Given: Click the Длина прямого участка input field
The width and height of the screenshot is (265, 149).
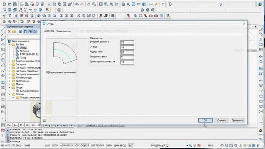Looking at the screenshot, I should (x=127, y=62).
